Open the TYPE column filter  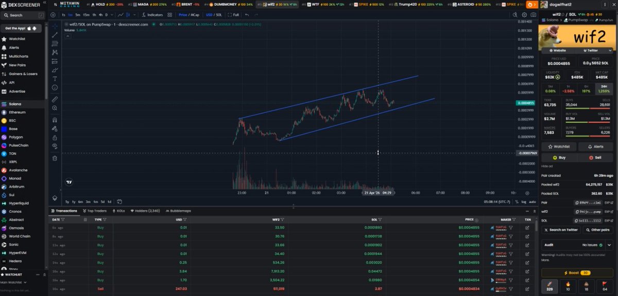coord(105,219)
